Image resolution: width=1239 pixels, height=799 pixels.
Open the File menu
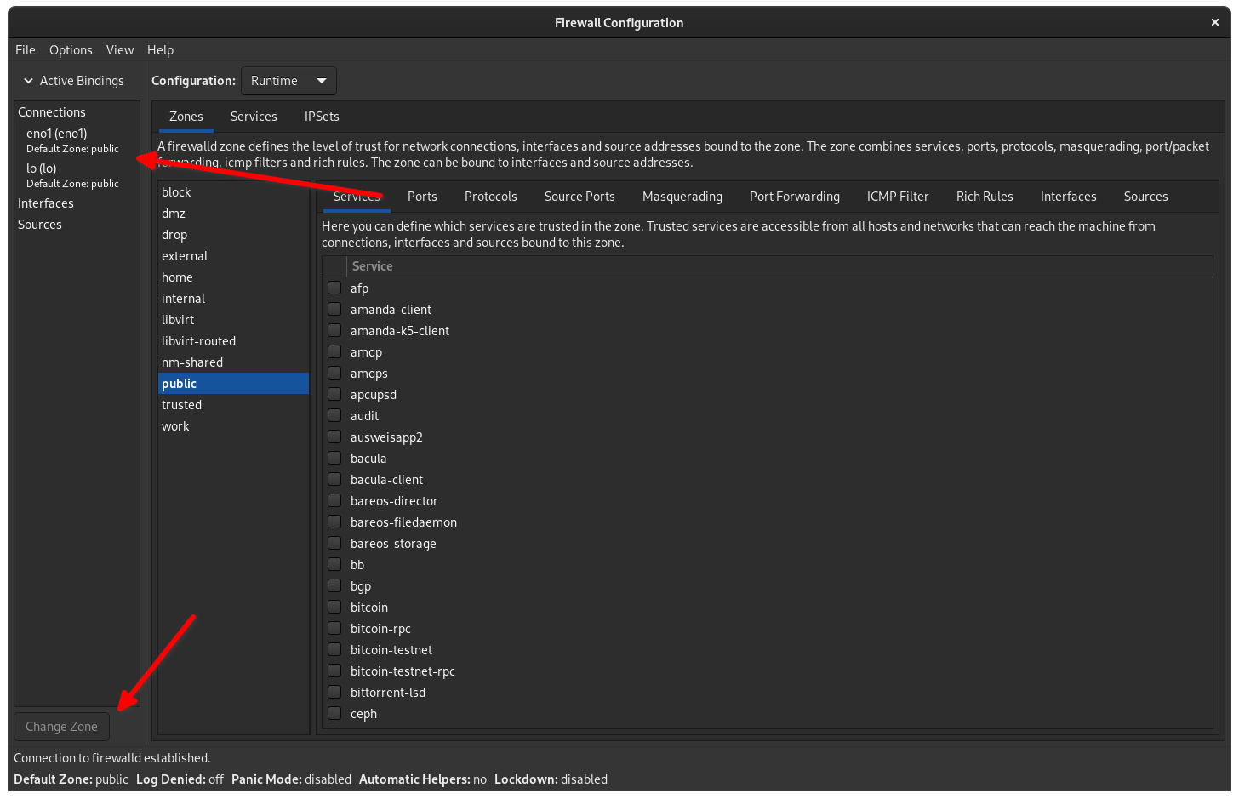point(25,49)
